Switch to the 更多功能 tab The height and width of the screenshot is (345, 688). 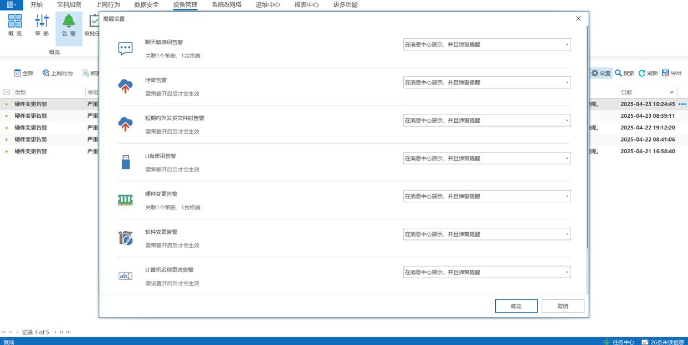click(345, 4)
